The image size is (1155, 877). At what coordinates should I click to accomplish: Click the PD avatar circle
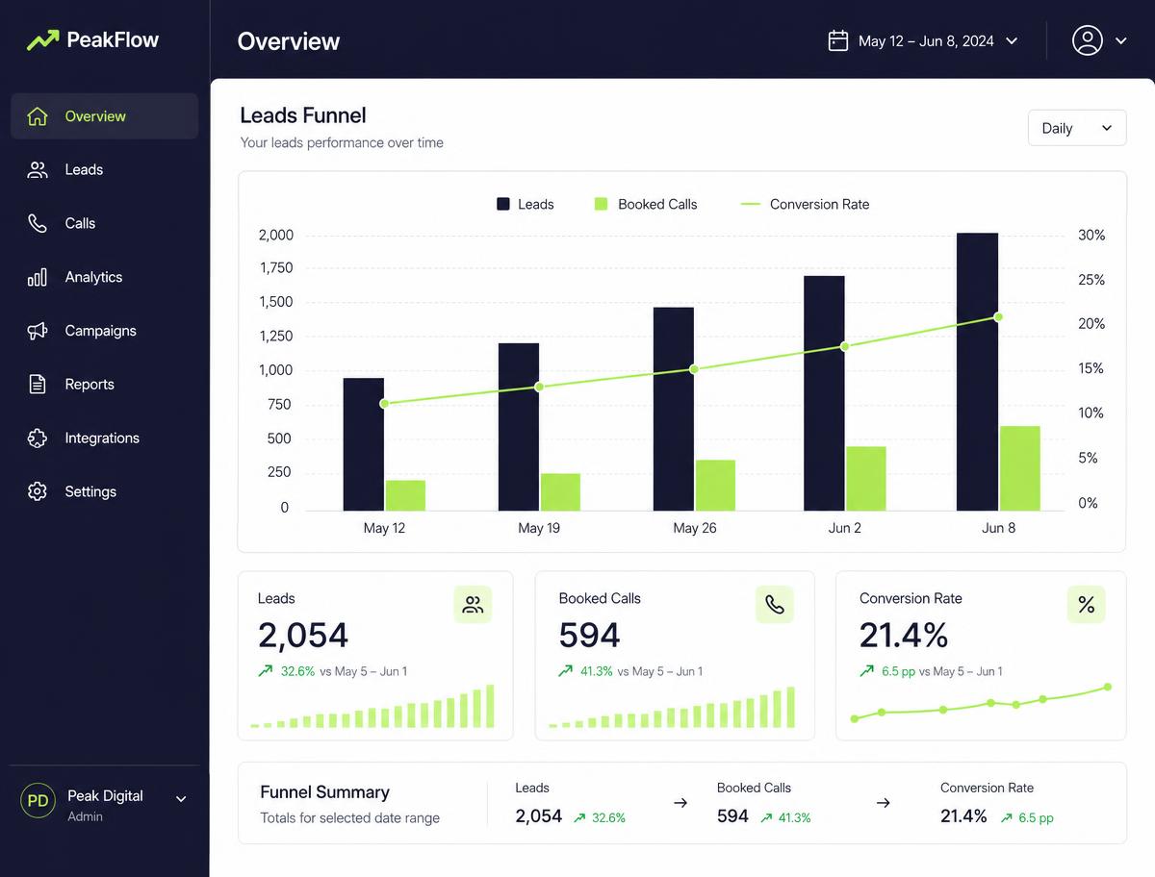click(38, 801)
